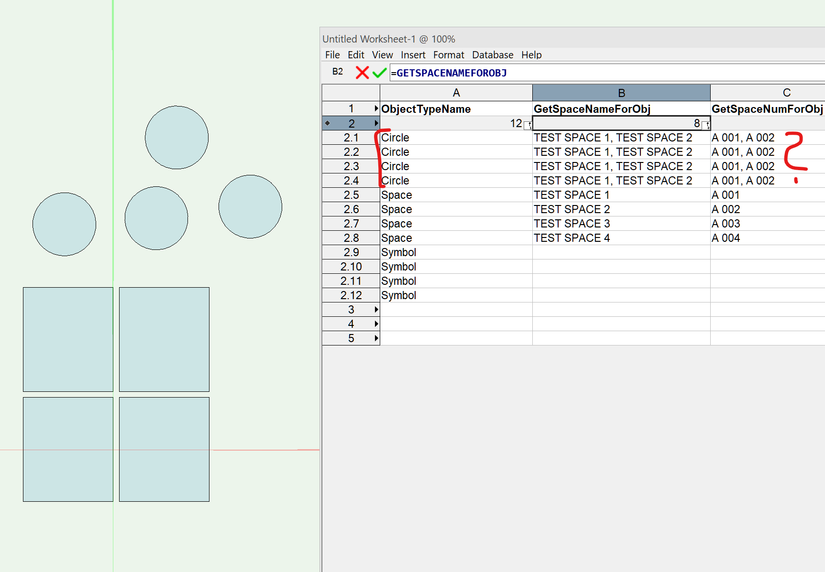Open the Database menu

492,55
